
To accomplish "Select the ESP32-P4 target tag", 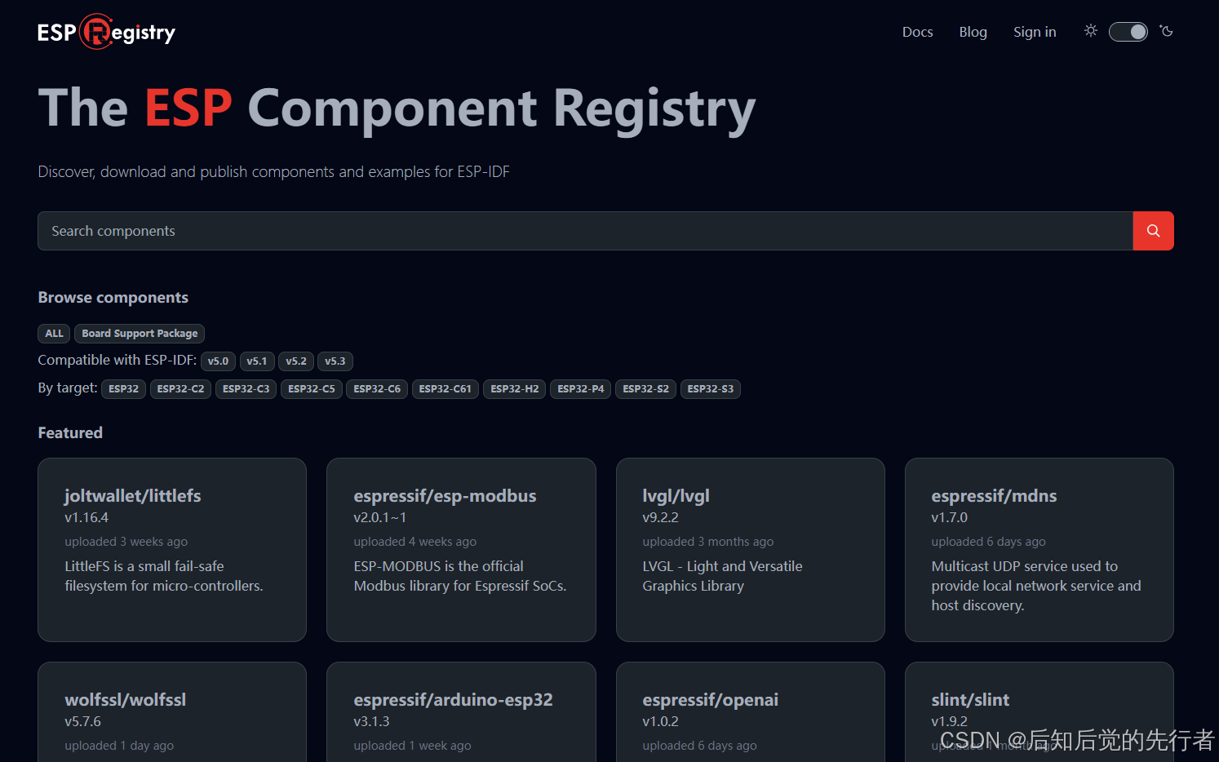I will click(581, 389).
